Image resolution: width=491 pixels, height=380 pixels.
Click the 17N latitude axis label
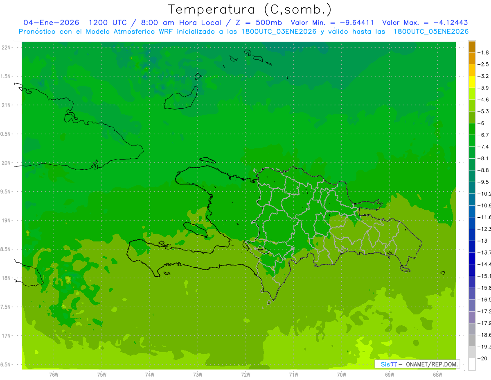click(x=6, y=336)
